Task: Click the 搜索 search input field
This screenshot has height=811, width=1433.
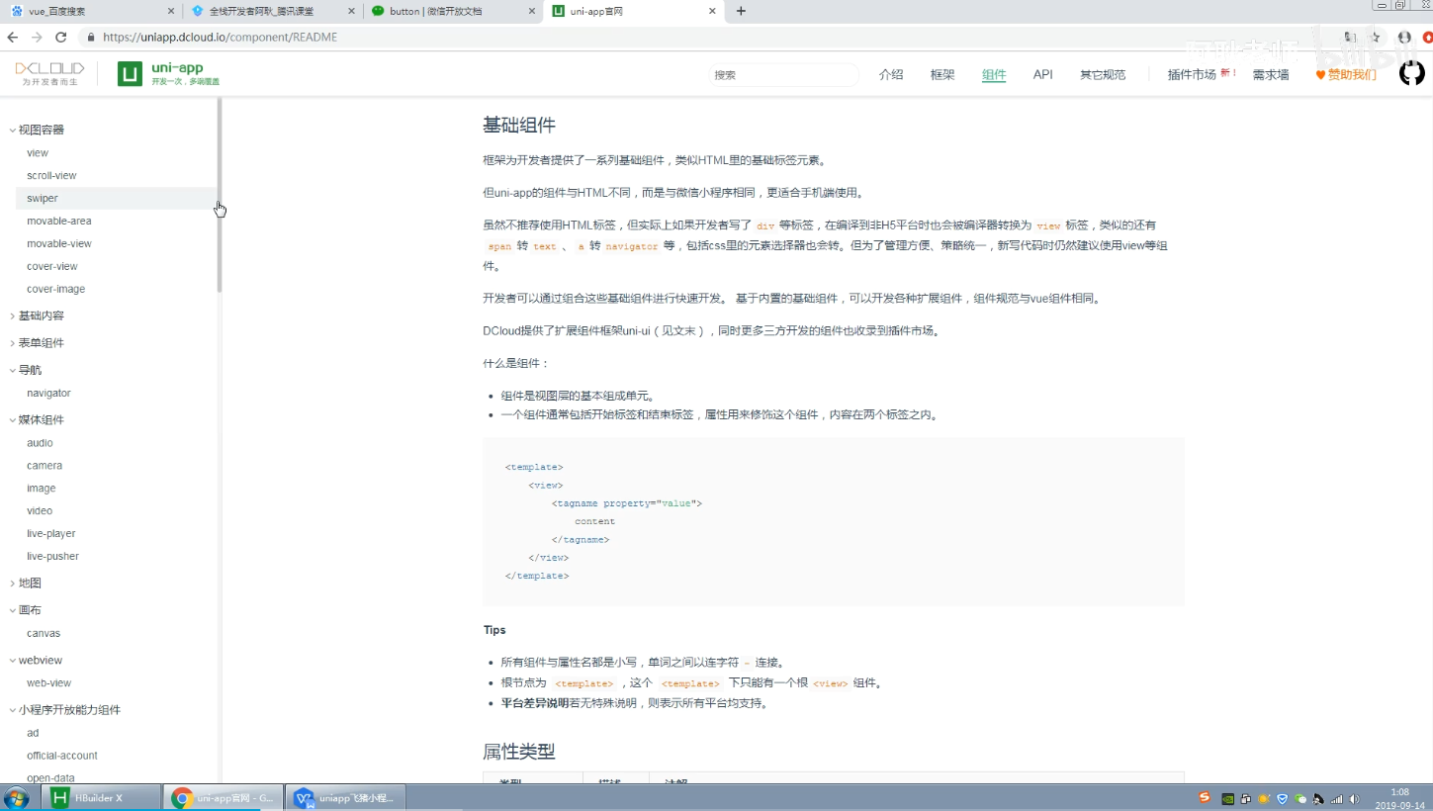Action: pyautogui.click(x=784, y=74)
